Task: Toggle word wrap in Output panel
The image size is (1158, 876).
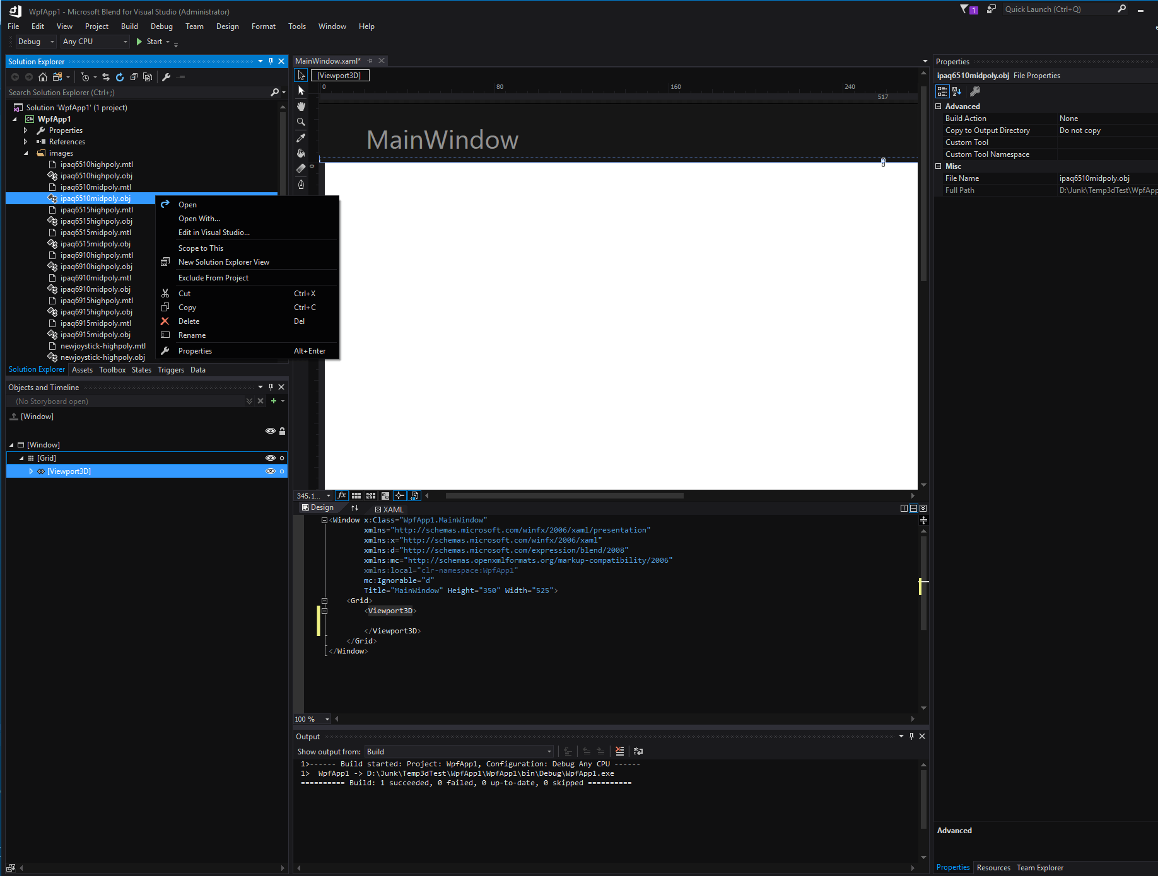Action: point(638,751)
